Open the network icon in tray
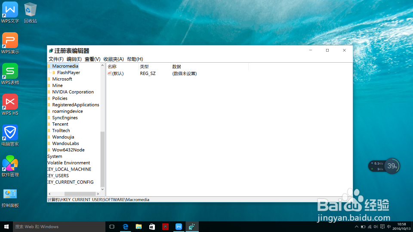 [370, 227]
